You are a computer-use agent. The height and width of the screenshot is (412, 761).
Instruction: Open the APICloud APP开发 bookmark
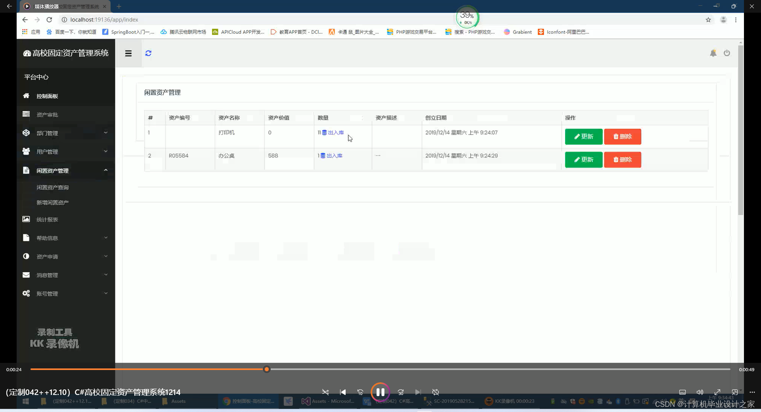[238, 32]
